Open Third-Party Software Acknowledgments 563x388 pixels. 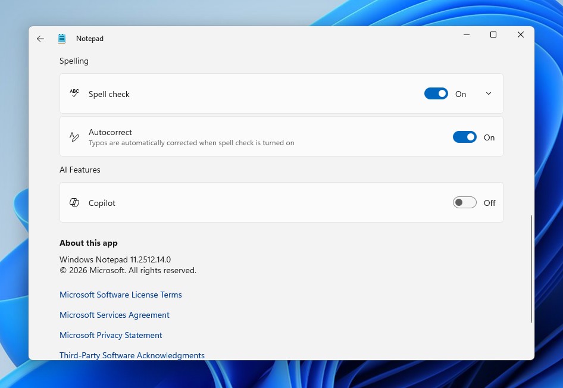pyautogui.click(x=132, y=355)
